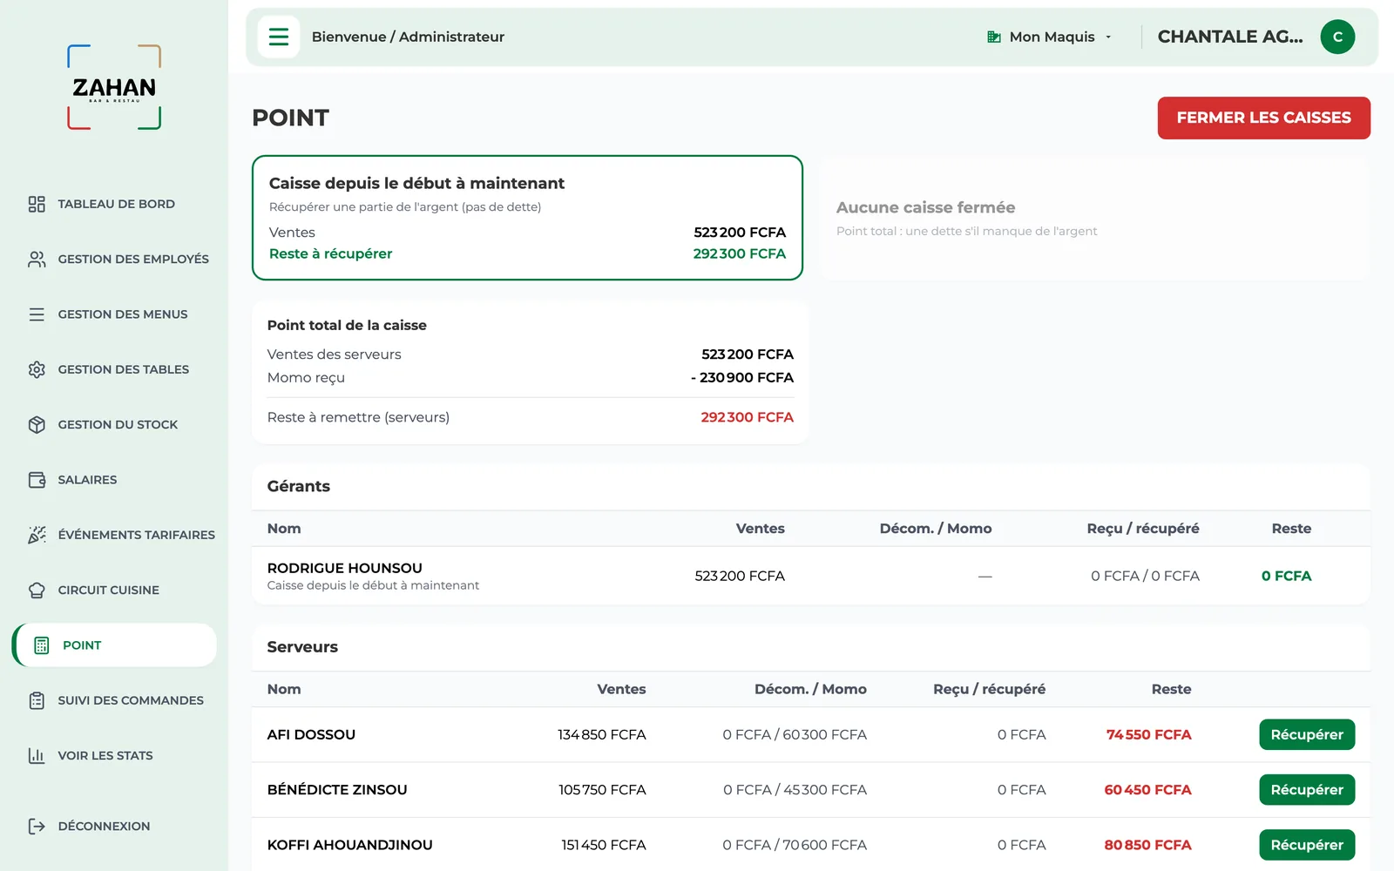Click the Circuit cuisine chef hat icon
Viewport: 1394px width, 871px height.
[x=37, y=590]
